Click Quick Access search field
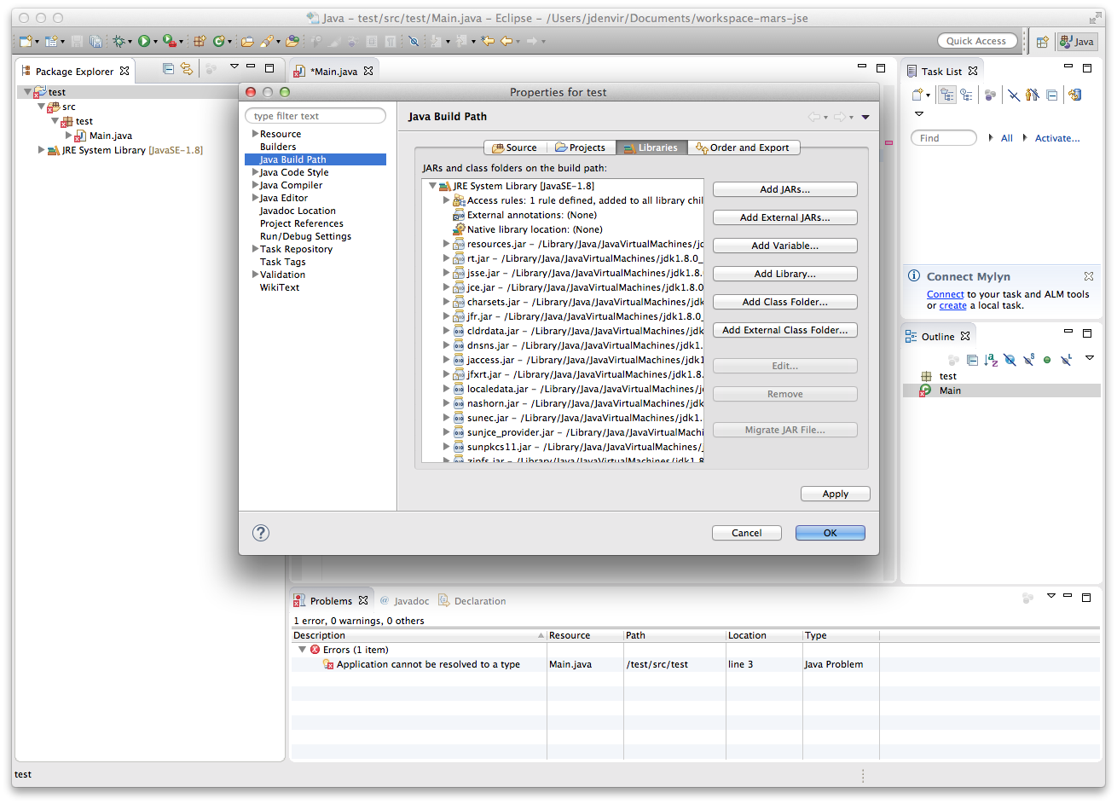Viewport: 1117px width, 804px height. pos(976,41)
